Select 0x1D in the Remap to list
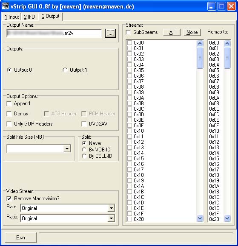Screen dimensions: 238x246 (x=214, y=203)
